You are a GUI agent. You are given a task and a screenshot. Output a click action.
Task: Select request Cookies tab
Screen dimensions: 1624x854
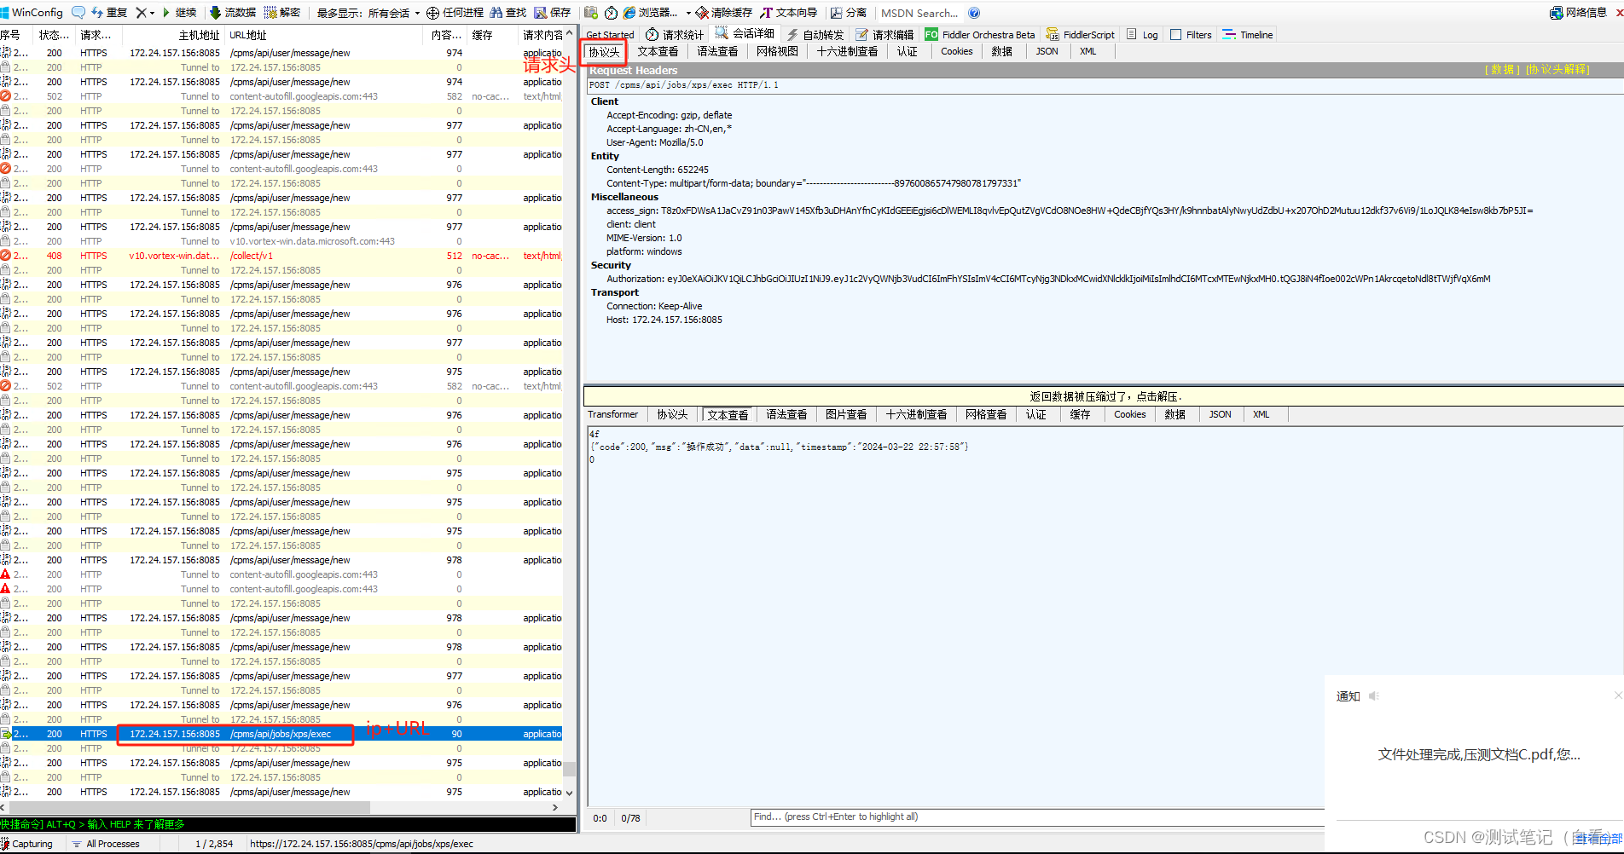click(956, 51)
